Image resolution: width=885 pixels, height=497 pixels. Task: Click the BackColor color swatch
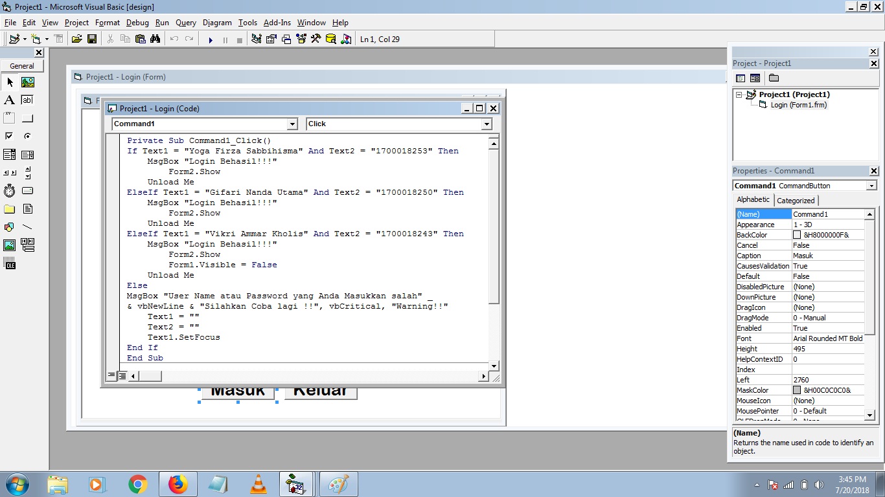coord(798,234)
